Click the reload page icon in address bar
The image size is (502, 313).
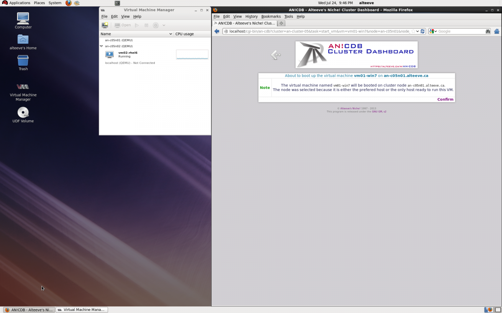423,31
